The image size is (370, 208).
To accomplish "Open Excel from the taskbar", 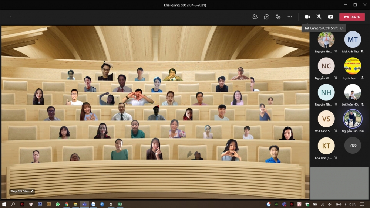I will [x=120, y=204].
